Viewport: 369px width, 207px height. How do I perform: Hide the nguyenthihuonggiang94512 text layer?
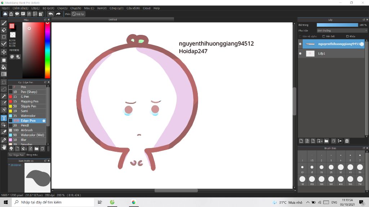tap(300, 44)
